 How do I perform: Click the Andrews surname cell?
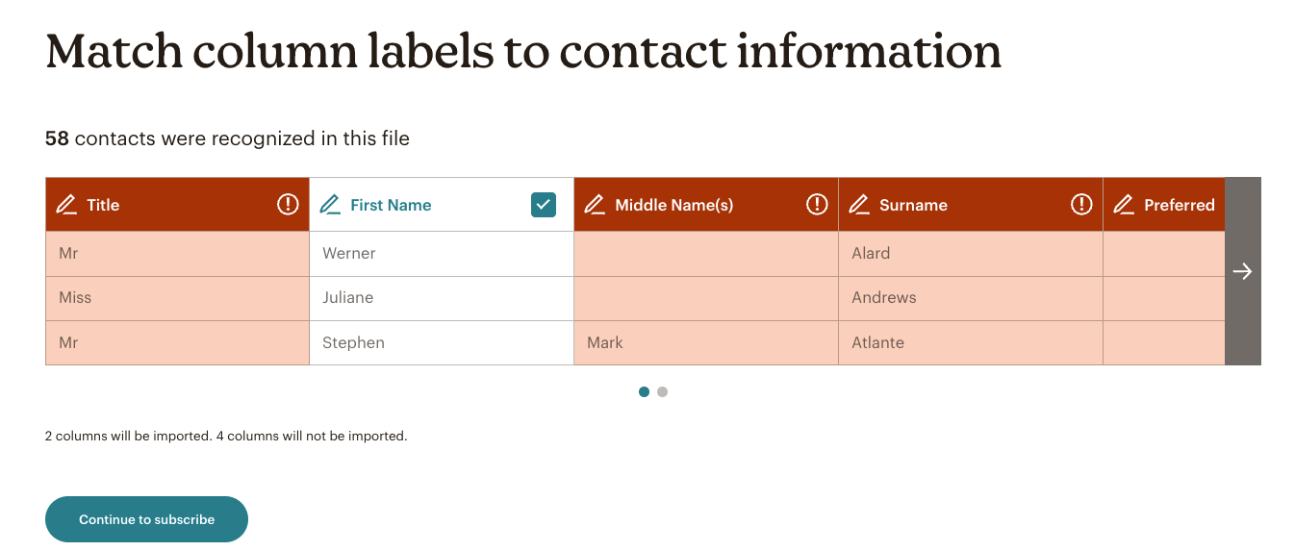tap(884, 298)
